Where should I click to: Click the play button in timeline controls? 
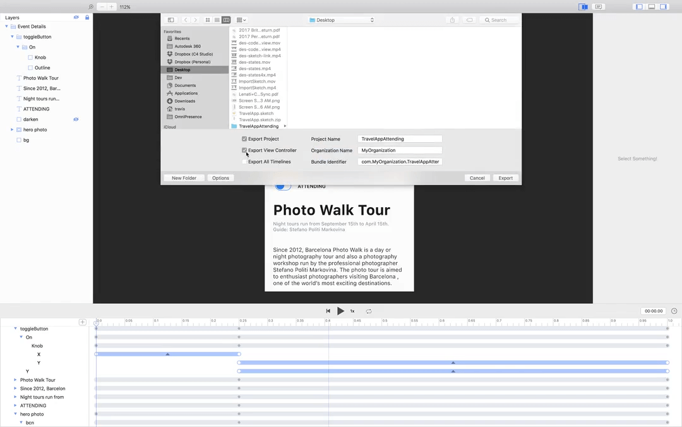[340, 311]
